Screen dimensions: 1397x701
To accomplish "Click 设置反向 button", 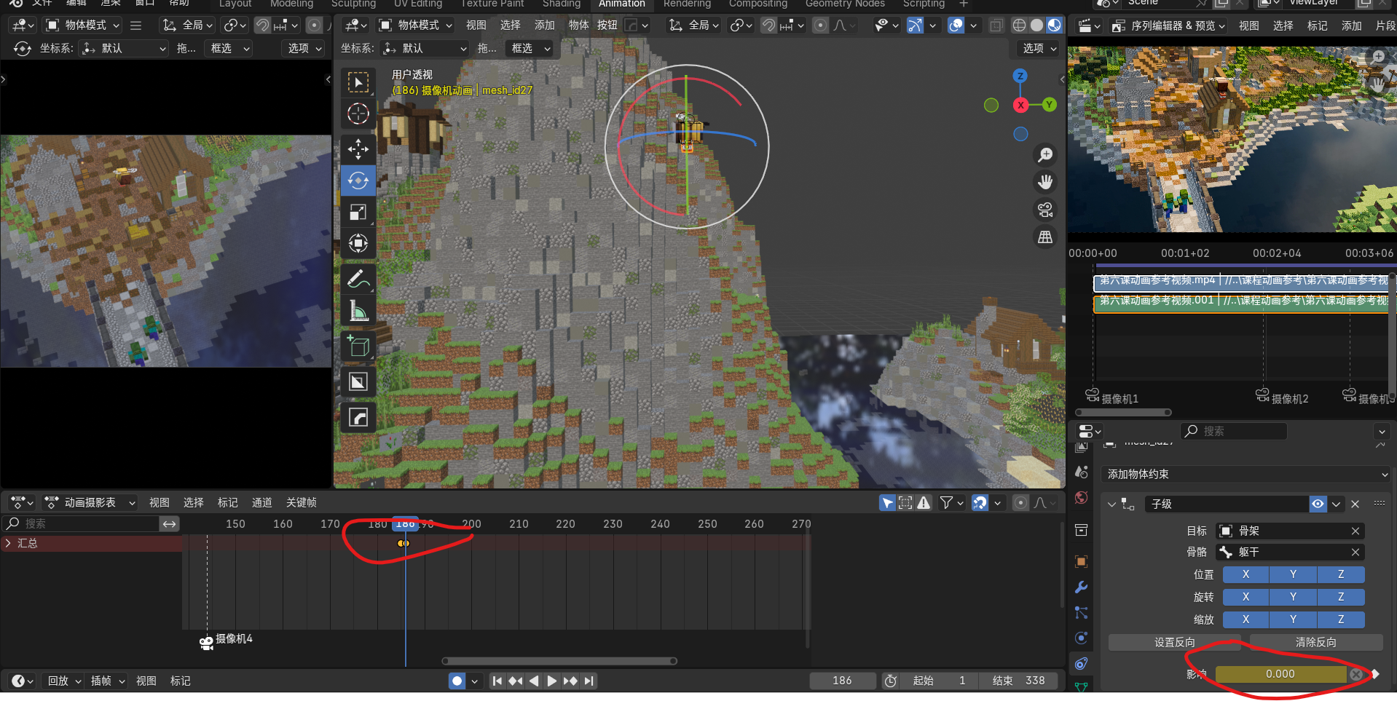I will click(1174, 642).
